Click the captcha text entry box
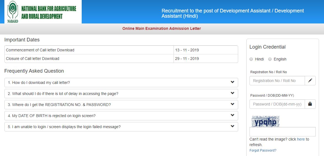324x156 pixels. point(282,132)
